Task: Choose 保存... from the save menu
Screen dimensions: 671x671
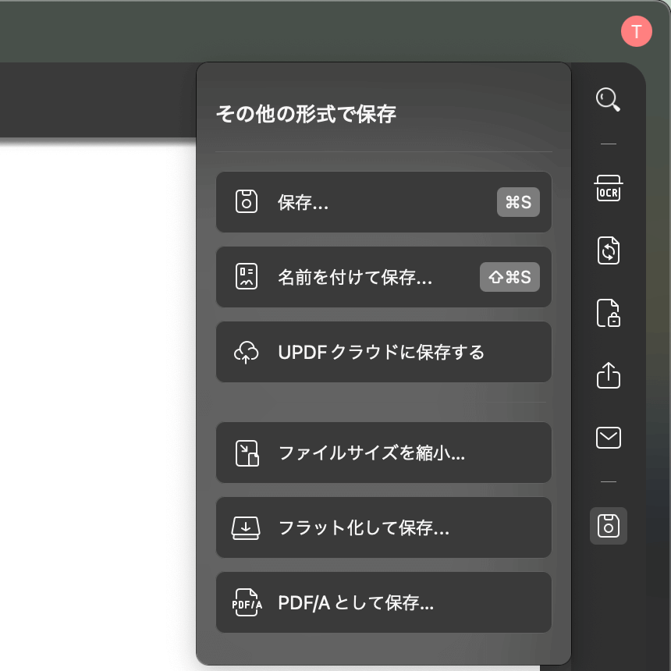Action: (383, 202)
